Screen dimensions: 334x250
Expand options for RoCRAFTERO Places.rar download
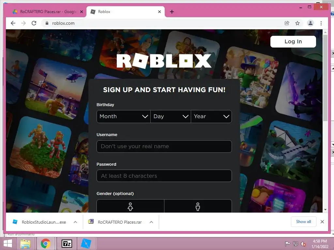pyautogui.click(x=151, y=222)
